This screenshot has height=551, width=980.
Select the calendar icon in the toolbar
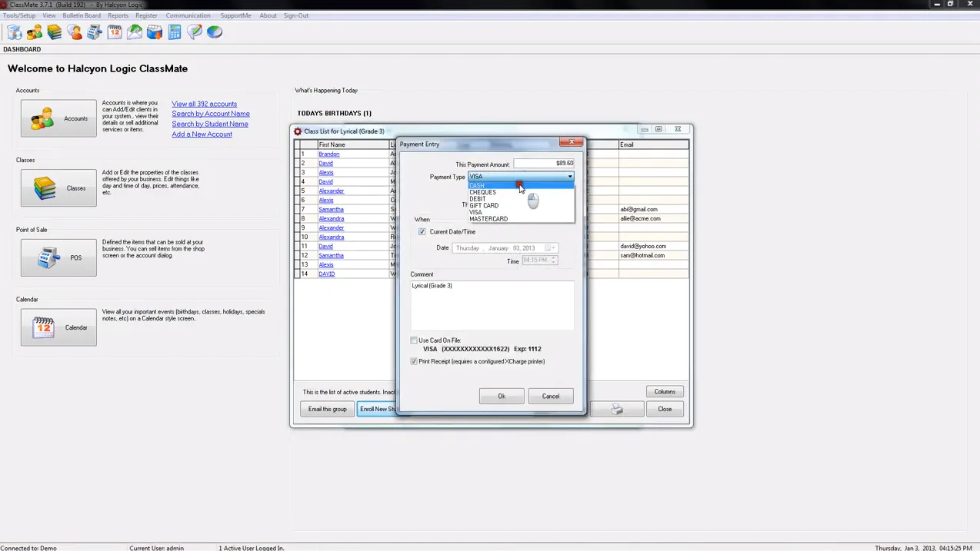pos(114,32)
